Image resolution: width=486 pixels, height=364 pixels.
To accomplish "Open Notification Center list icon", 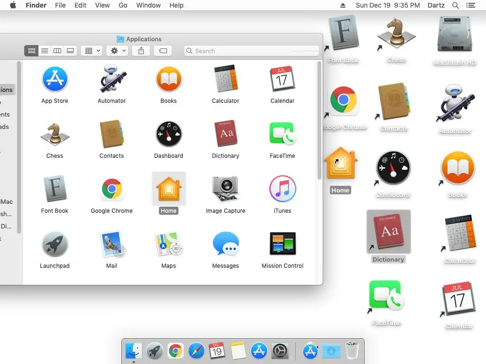I will coord(470,5).
